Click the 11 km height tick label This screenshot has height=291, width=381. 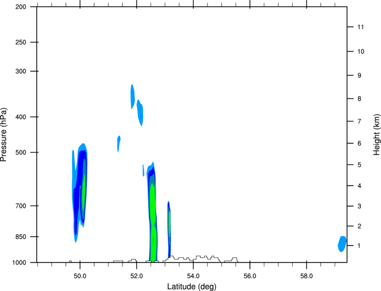pos(361,27)
